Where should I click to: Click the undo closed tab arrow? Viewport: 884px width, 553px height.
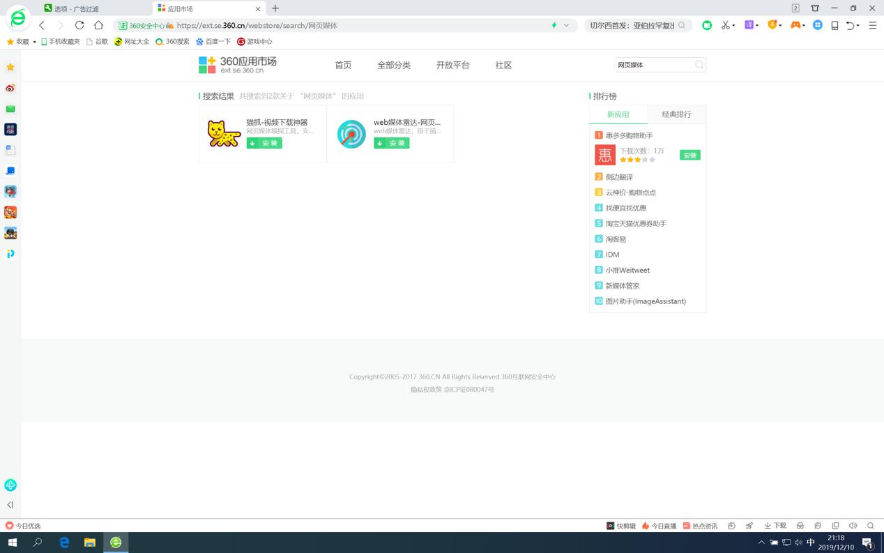coord(850,25)
